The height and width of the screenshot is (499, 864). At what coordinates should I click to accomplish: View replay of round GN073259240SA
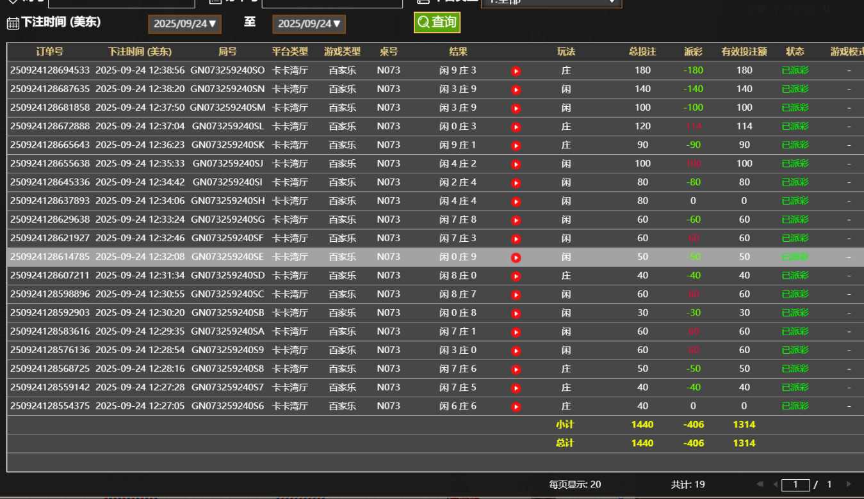[516, 332]
